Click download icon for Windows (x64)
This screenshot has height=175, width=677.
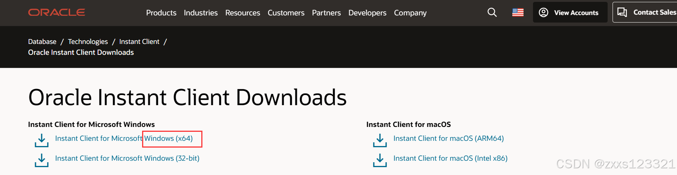[x=41, y=140]
